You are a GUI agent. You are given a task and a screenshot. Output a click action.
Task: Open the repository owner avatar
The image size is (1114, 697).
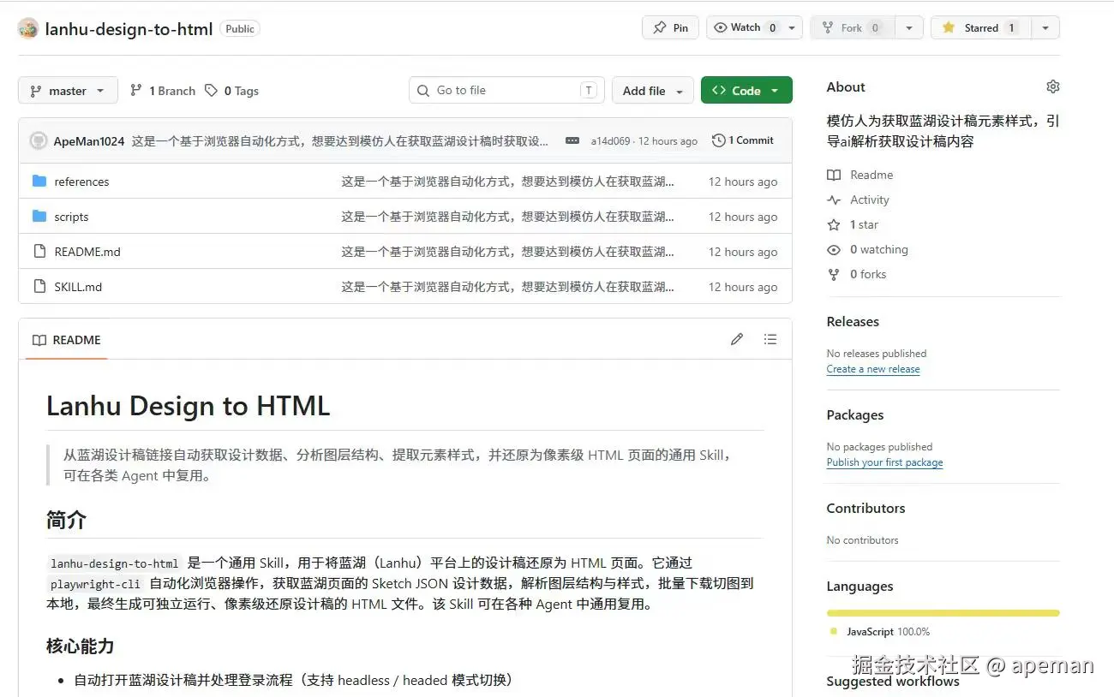coord(28,28)
